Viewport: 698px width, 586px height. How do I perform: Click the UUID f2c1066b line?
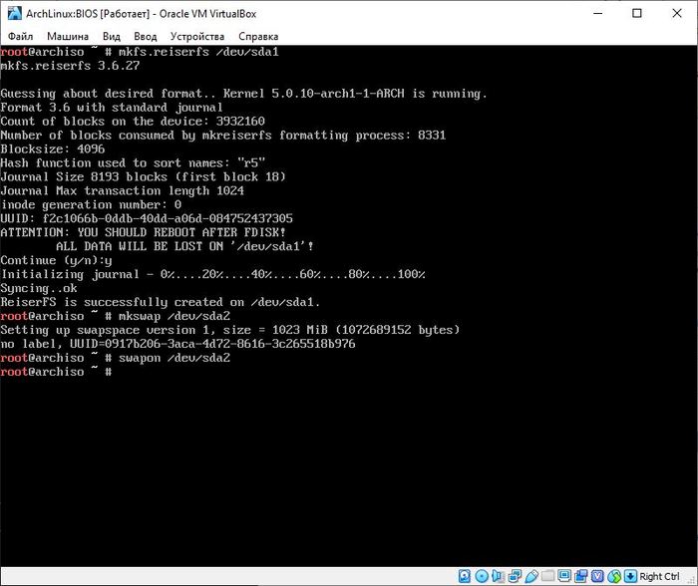[x=147, y=218]
